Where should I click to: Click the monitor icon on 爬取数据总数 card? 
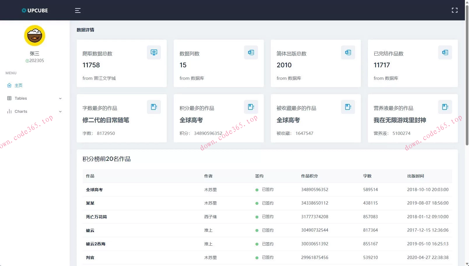point(154,52)
